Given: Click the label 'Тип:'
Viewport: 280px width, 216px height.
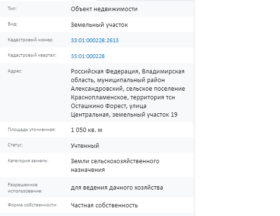Looking at the screenshot, I should coord(12,9).
